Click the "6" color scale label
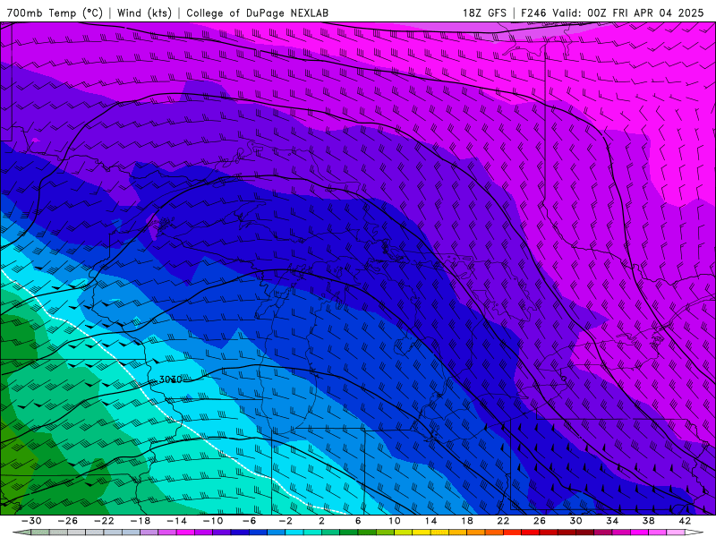Viewport: 716px width, 537px height. pyautogui.click(x=358, y=521)
